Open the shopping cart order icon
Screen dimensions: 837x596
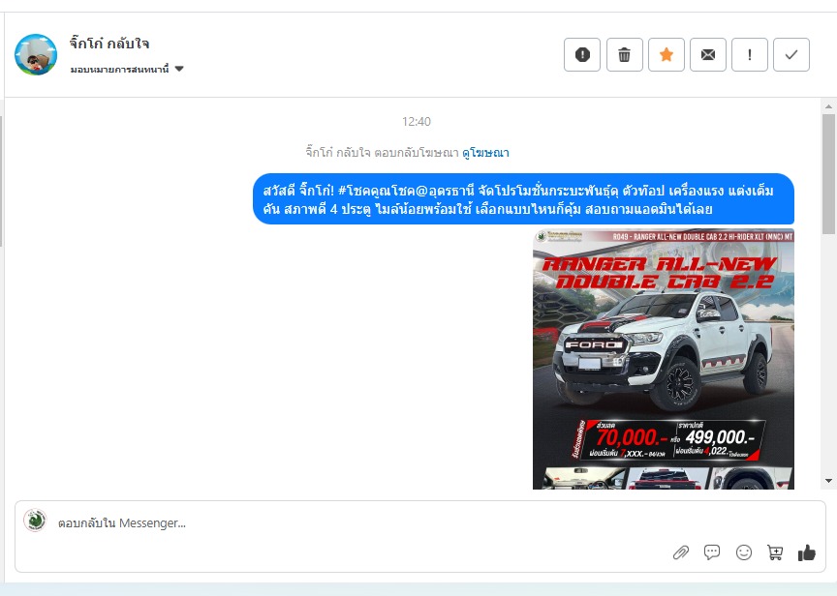point(775,552)
